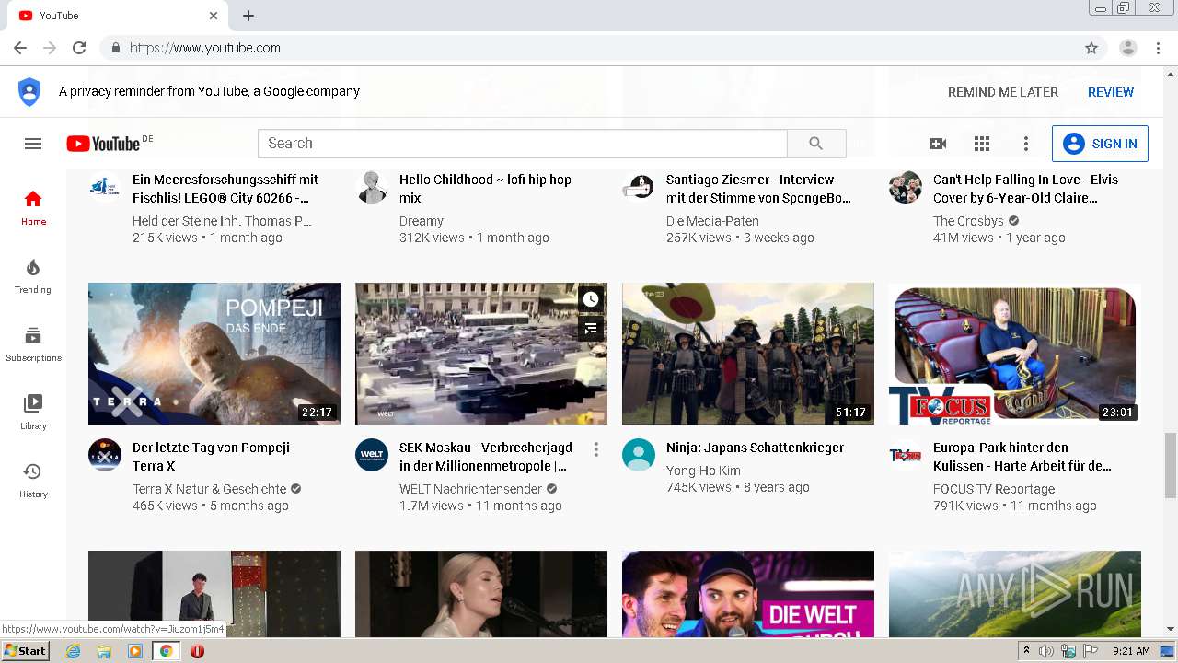Go to Terra X Natur & Geschichte channel name
Screen dimensions: 1178x663
click(x=209, y=489)
